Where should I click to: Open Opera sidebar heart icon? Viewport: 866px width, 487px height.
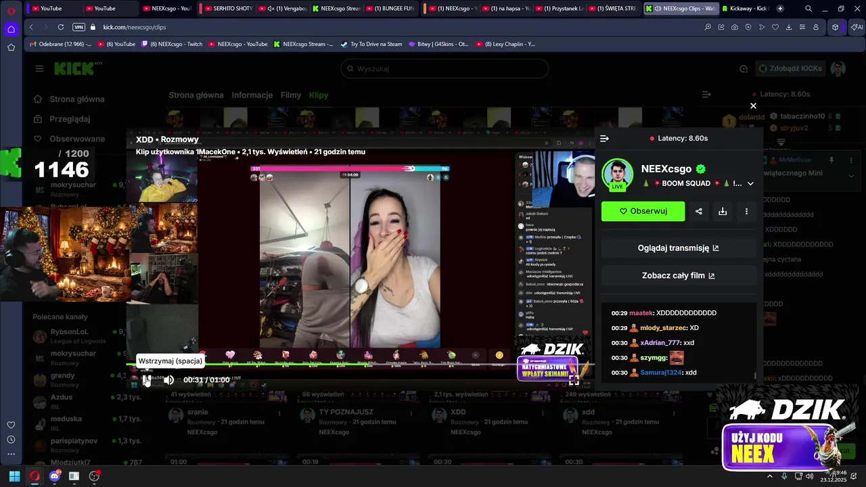point(11,425)
